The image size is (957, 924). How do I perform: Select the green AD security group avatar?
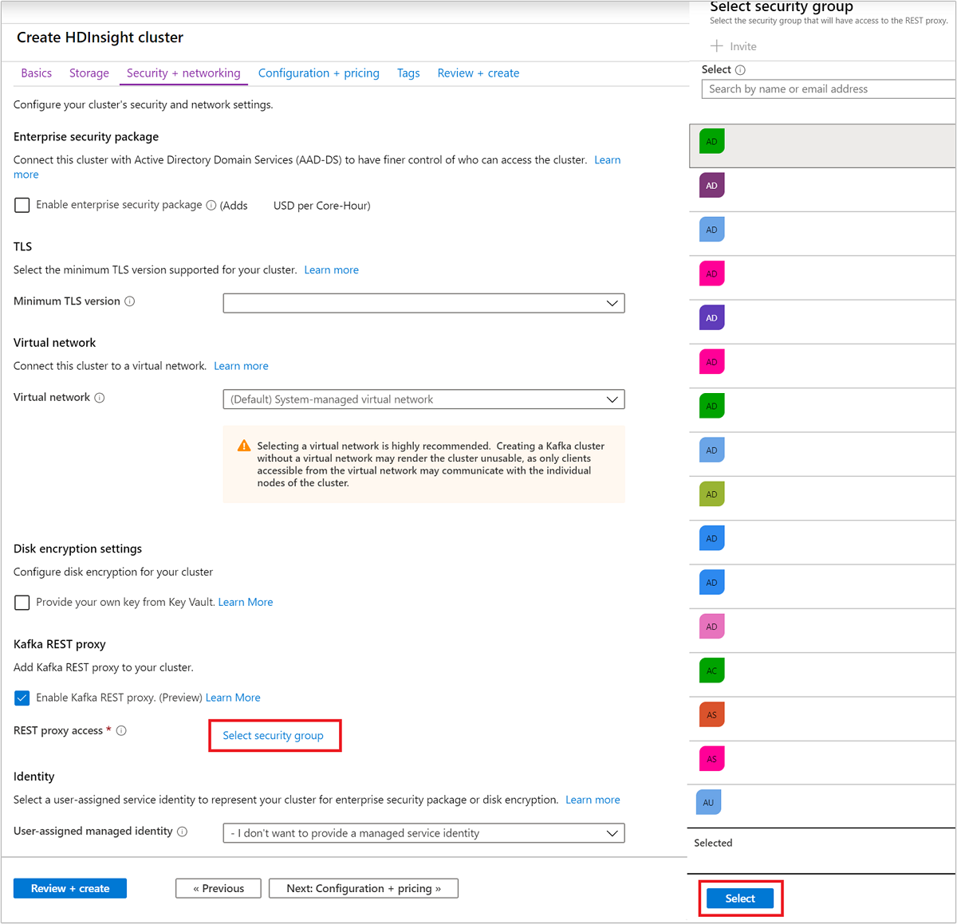click(711, 141)
